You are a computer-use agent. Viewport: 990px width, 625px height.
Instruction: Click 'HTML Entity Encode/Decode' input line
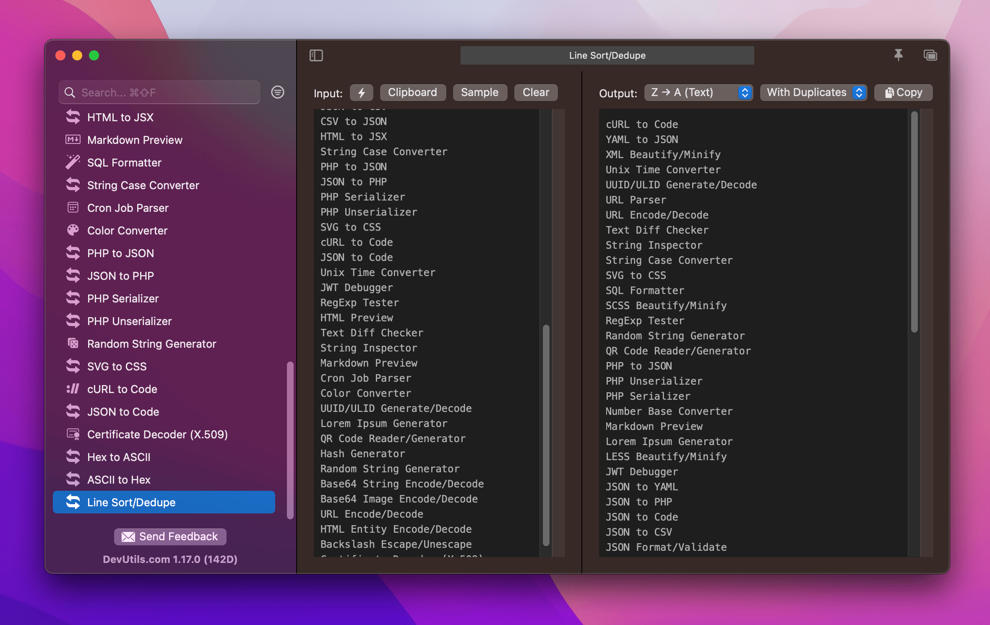coord(396,529)
